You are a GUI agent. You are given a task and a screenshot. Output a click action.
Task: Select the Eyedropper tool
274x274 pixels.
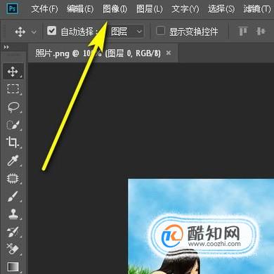(x=13, y=160)
